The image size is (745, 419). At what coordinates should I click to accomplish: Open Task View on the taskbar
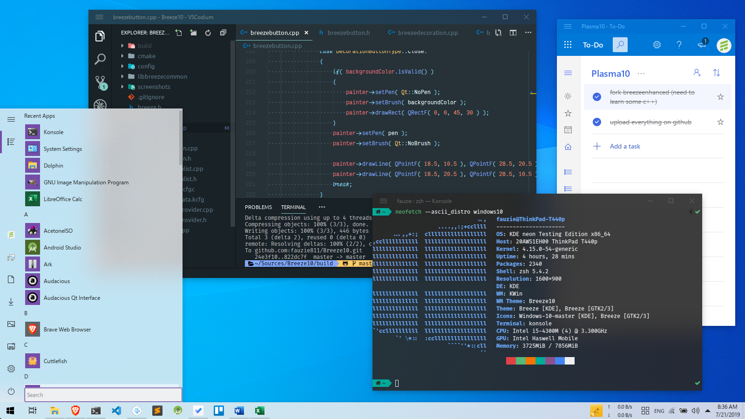33,411
